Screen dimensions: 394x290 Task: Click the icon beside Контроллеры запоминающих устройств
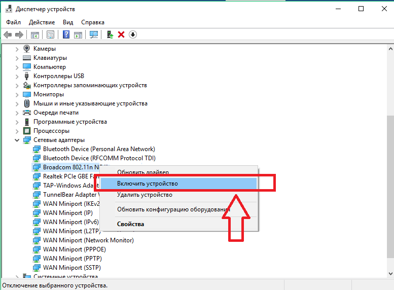(x=27, y=85)
